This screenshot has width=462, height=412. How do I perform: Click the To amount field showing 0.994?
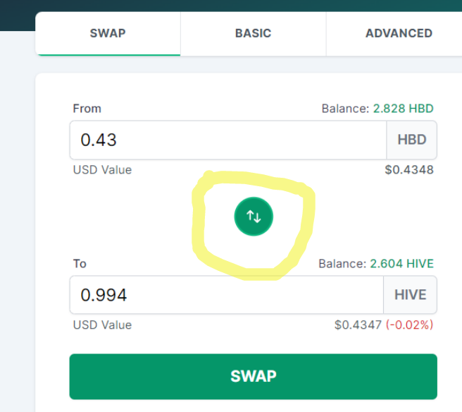click(x=227, y=295)
